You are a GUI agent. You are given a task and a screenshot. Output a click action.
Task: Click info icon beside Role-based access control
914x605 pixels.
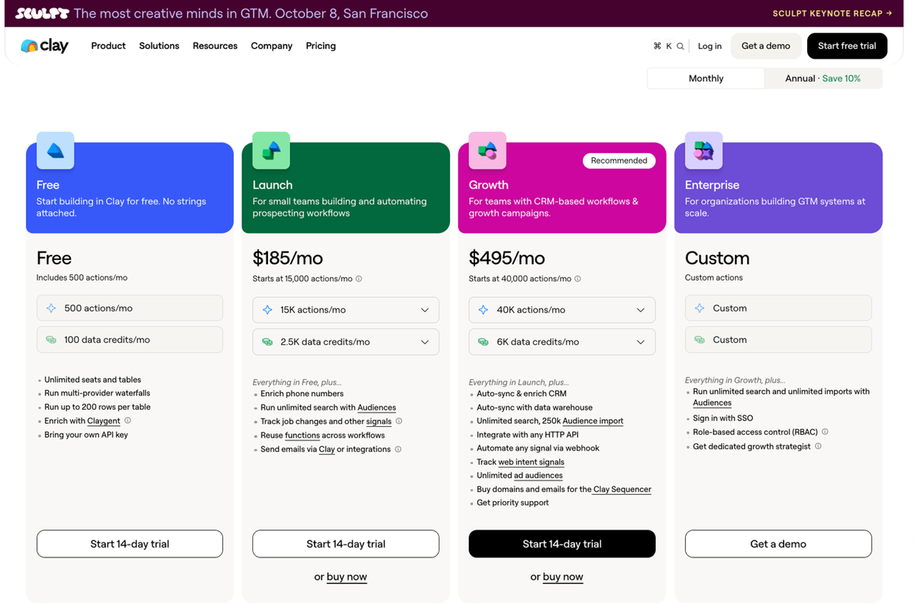tap(825, 432)
